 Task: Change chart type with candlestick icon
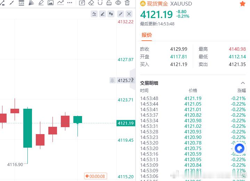[111, 14]
